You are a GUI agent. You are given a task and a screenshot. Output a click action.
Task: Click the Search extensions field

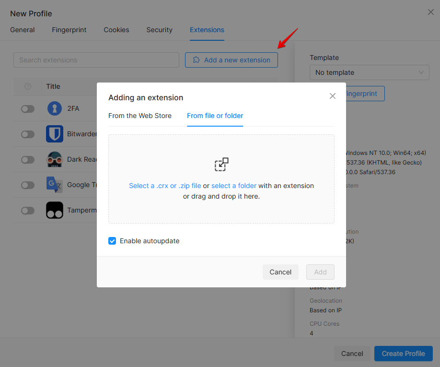click(x=96, y=60)
